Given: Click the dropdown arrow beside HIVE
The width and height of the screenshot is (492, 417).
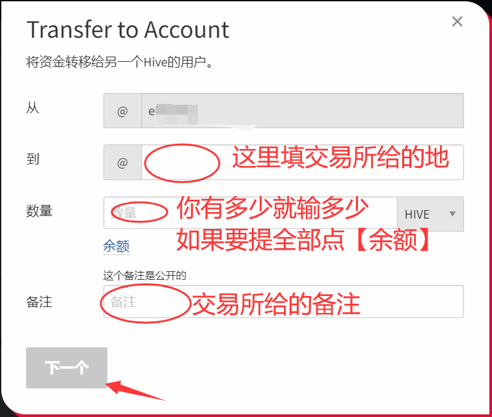Looking at the screenshot, I should (452, 214).
